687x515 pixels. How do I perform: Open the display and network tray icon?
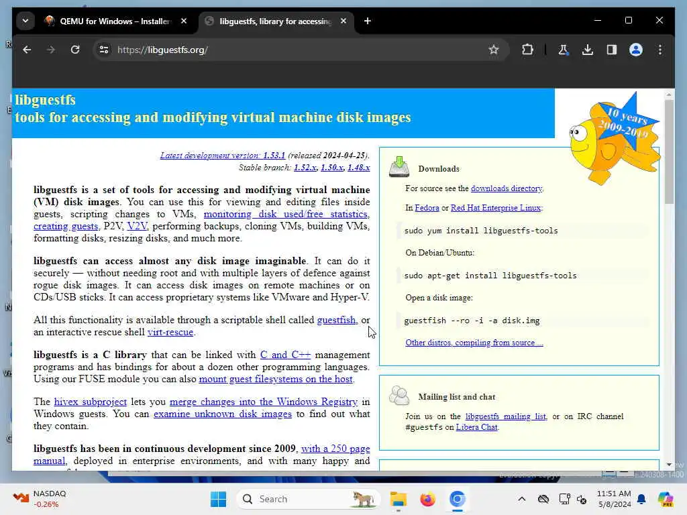564,499
